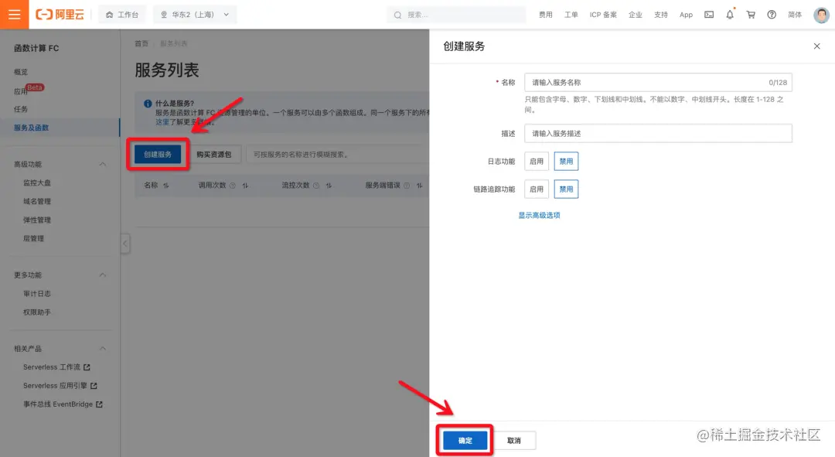Open 弹性管理

(x=37, y=220)
